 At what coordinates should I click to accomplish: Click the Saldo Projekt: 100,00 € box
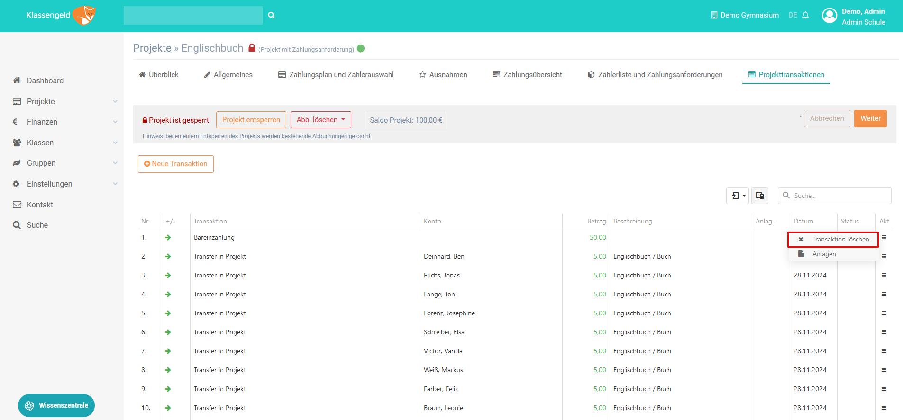[406, 120]
